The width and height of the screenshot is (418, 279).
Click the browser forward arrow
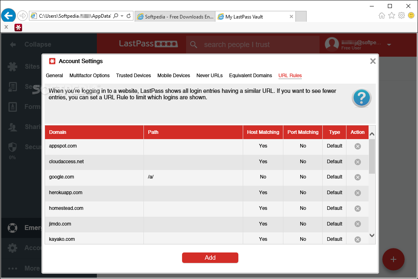point(23,16)
